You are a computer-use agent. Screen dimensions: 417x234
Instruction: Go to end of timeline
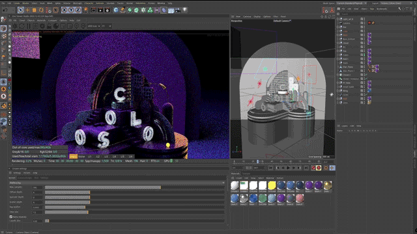[306, 168]
